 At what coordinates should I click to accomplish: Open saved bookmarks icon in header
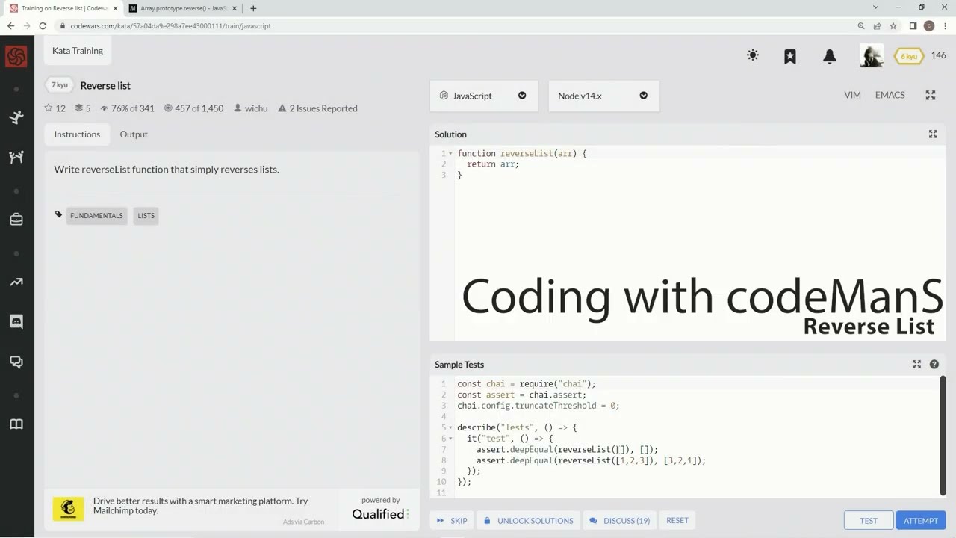click(790, 56)
